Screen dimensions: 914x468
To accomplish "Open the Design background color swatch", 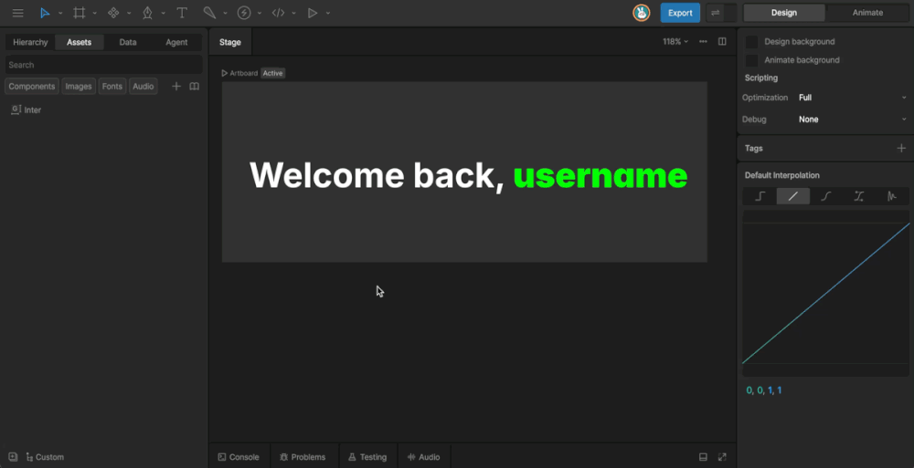I will [x=752, y=42].
